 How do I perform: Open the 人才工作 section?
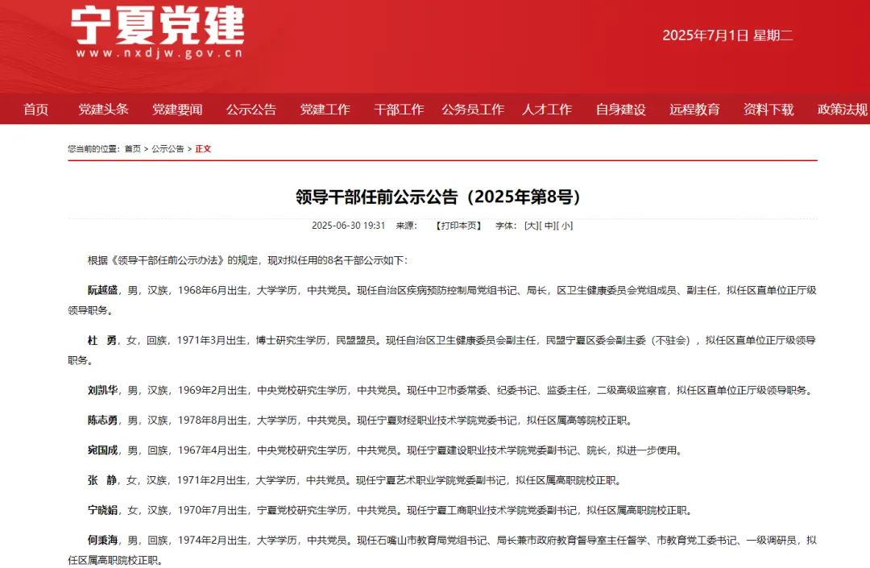pyautogui.click(x=547, y=110)
